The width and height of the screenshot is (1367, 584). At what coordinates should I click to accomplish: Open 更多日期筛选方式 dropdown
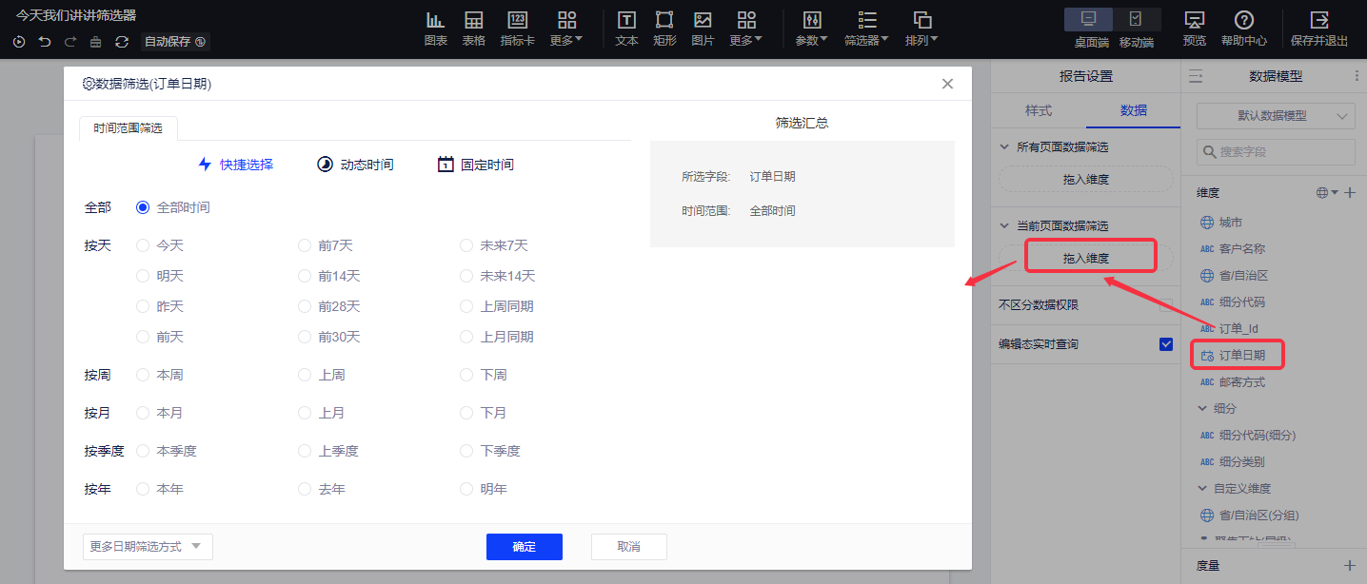click(148, 547)
